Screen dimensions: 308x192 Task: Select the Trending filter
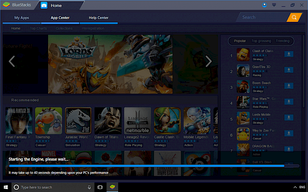pos(282,41)
